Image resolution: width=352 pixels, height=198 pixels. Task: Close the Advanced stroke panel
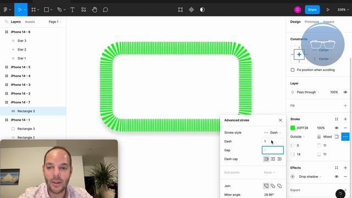click(x=280, y=120)
